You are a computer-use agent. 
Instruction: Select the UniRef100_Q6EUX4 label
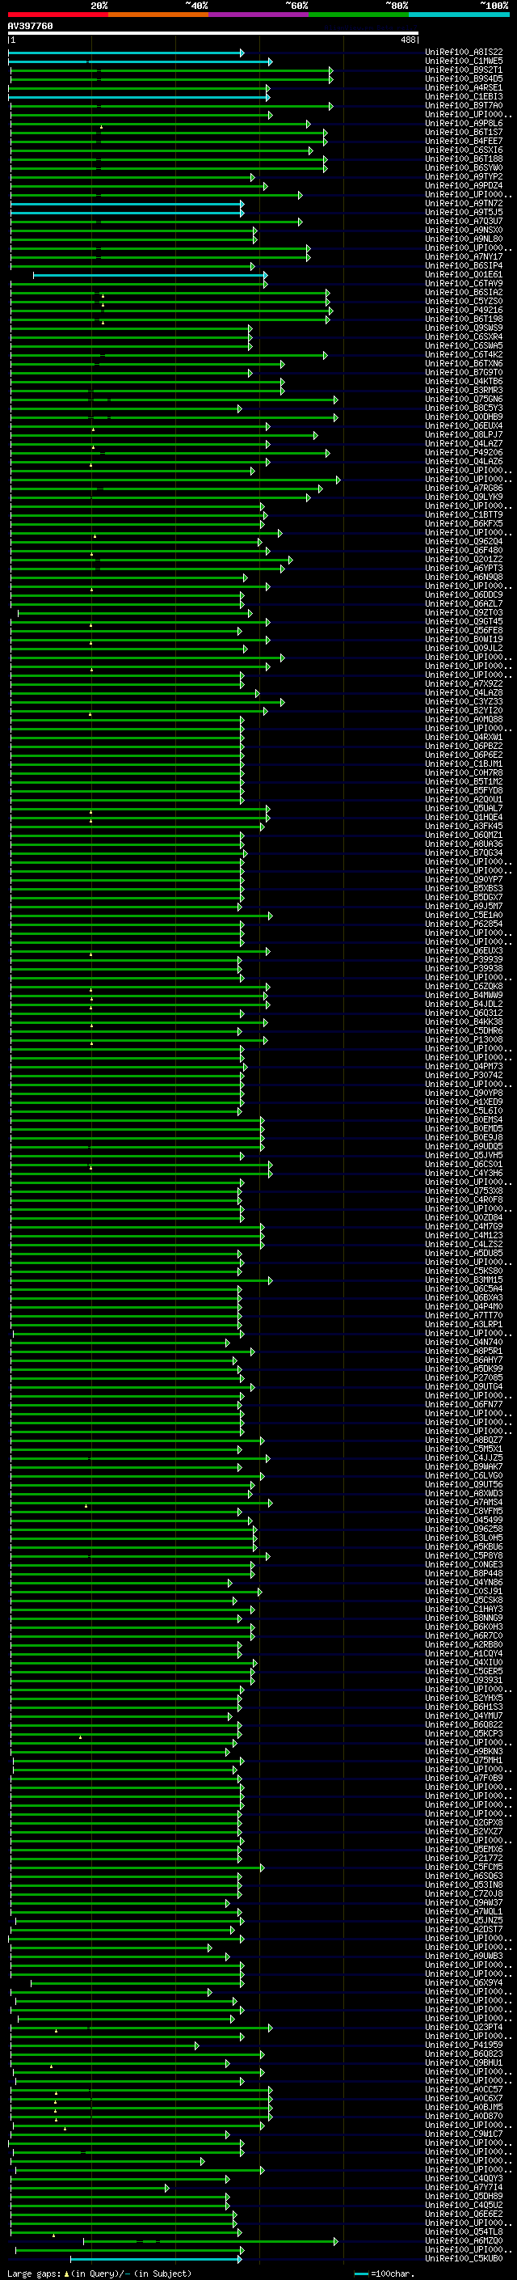(x=464, y=426)
